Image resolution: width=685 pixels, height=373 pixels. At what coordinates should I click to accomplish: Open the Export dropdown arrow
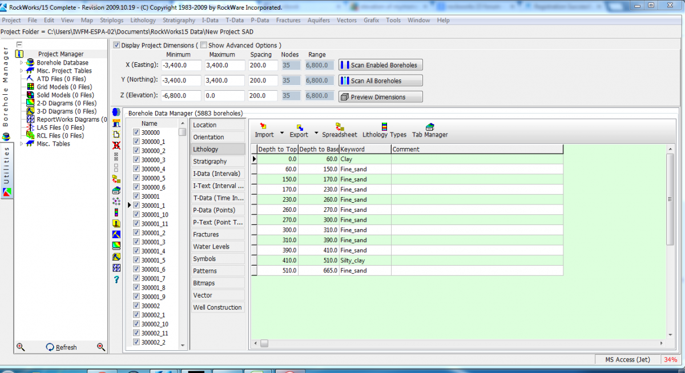point(316,134)
